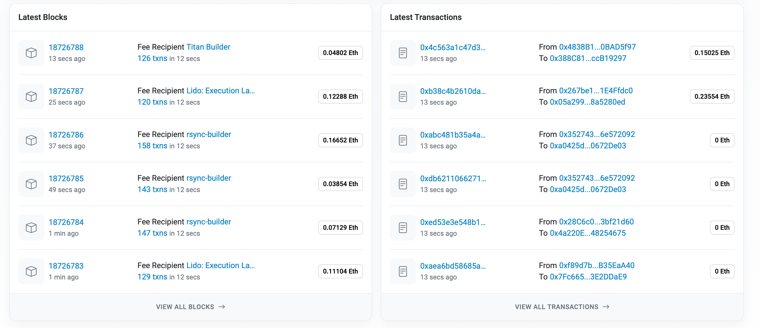
Task: Click the Latest Blocks heading
Action: [x=43, y=17]
